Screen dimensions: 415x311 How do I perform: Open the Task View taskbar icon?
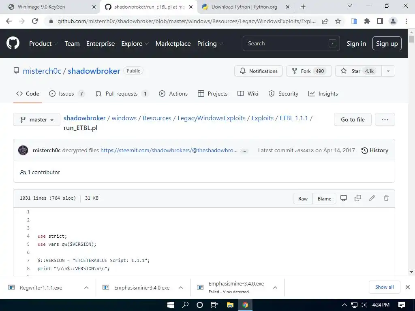click(x=214, y=305)
